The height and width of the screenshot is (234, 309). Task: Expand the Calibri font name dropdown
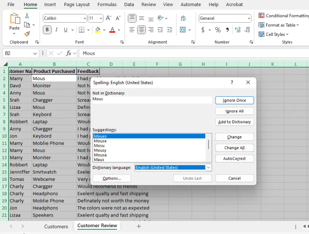[x=84, y=19]
